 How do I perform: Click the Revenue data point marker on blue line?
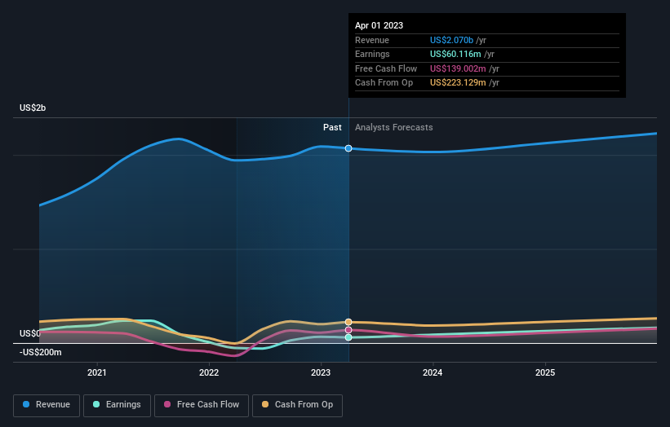pos(348,148)
